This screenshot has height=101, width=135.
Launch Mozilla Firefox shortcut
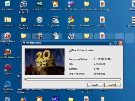(x=8, y=54)
